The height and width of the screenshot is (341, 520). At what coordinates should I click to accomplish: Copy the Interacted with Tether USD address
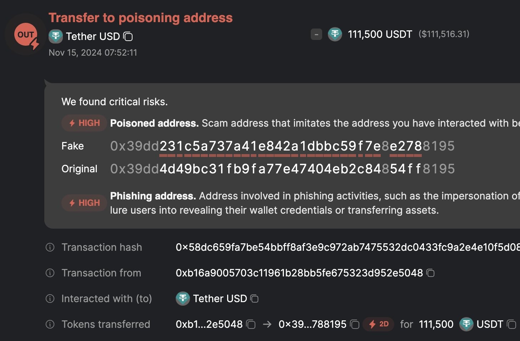pyautogui.click(x=254, y=299)
